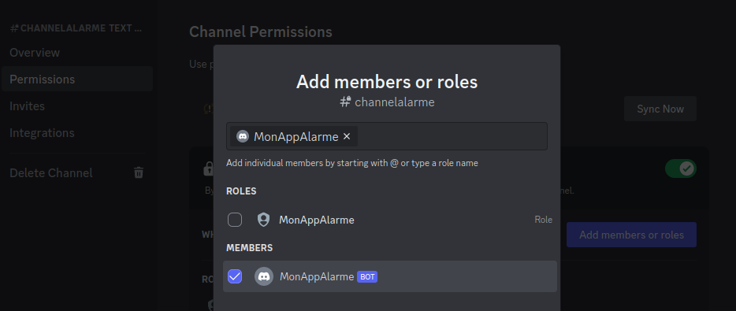The width and height of the screenshot is (736, 311).
Task: Toggle the green private channel switch
Action: click(681, 168)
